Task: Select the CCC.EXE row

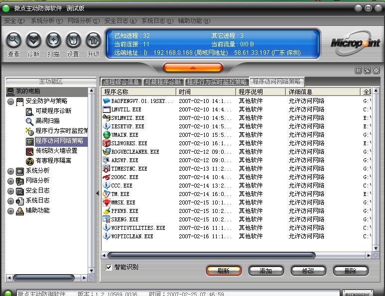Action: click(x=237, y=186)
